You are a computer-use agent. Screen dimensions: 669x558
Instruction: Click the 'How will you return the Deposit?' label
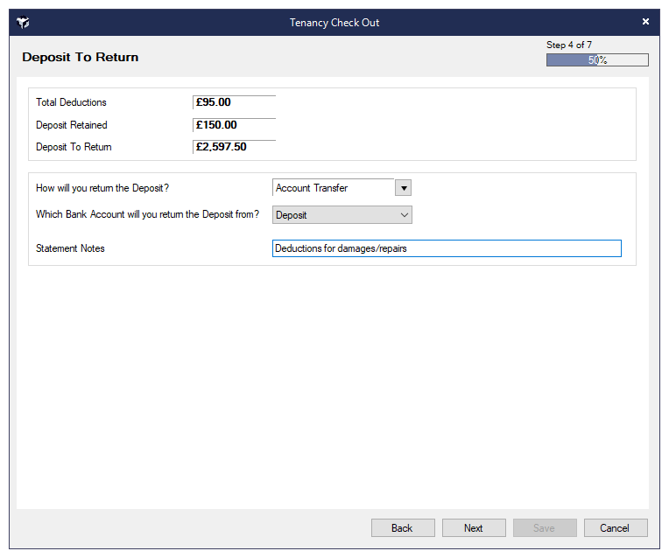(x=102, y=188)
